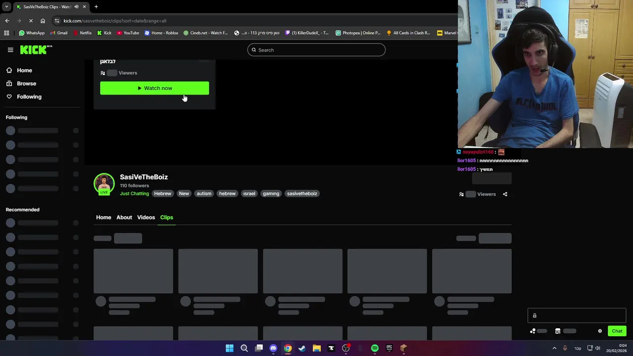Expand hidden system tray icons
This screenshot has width=633, height=356.
click(554, 348)
